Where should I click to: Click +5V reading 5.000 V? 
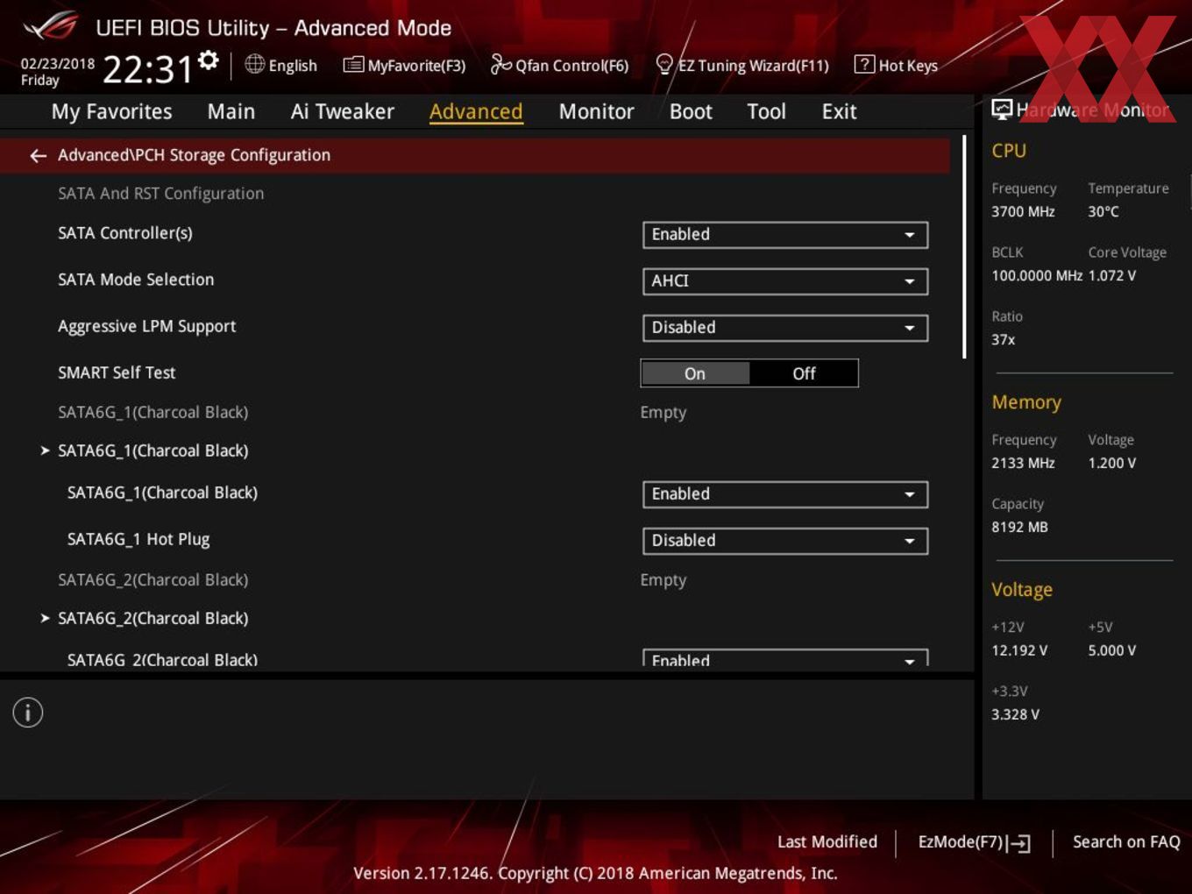tap(1112, 650)
